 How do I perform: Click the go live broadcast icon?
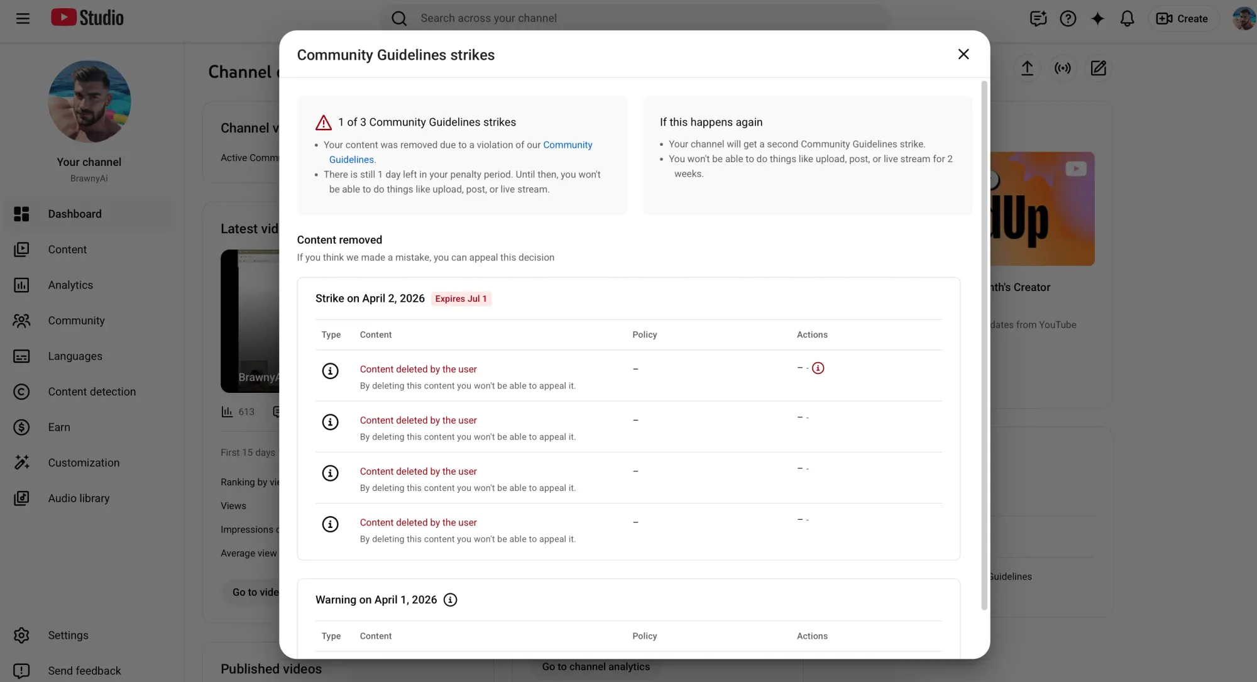pyautogui.click(x=1063, y=68)
